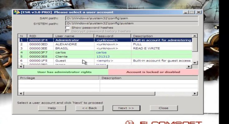
Task: Close the ESR window with X
Action: 198,12
